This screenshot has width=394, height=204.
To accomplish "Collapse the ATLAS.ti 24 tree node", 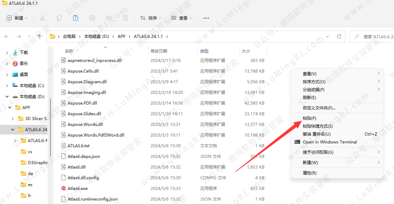I will point(12,129).
